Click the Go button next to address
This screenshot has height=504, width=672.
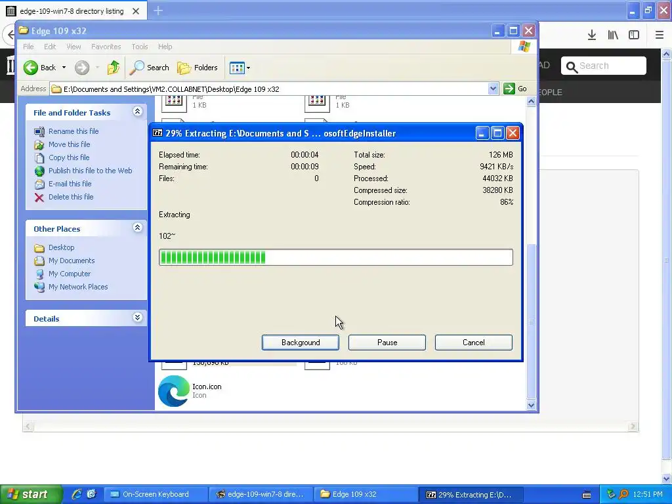click(x=515, y=89)
